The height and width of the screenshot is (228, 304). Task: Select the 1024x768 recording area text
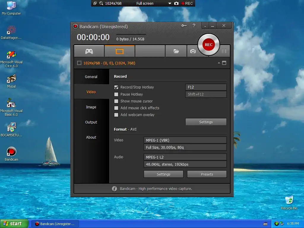tap(109, 63)
